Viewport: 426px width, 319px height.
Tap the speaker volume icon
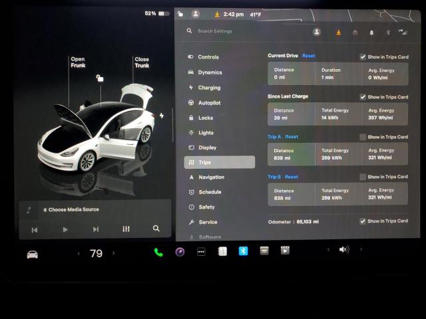point(344,249)
